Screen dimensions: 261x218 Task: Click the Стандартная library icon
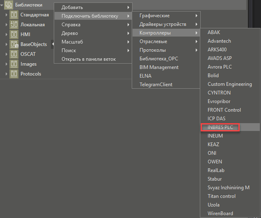14,15
